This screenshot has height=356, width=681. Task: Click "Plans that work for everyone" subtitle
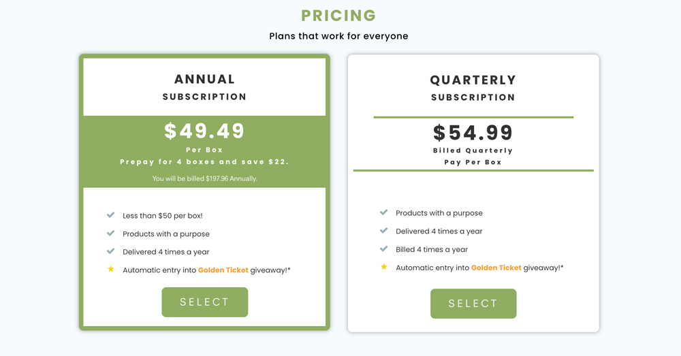pyautogui.click(x=338, y=36)
